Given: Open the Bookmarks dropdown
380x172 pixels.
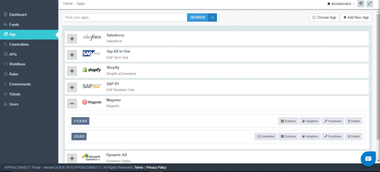Looking at the screenshot, I should tap(341, 4).
